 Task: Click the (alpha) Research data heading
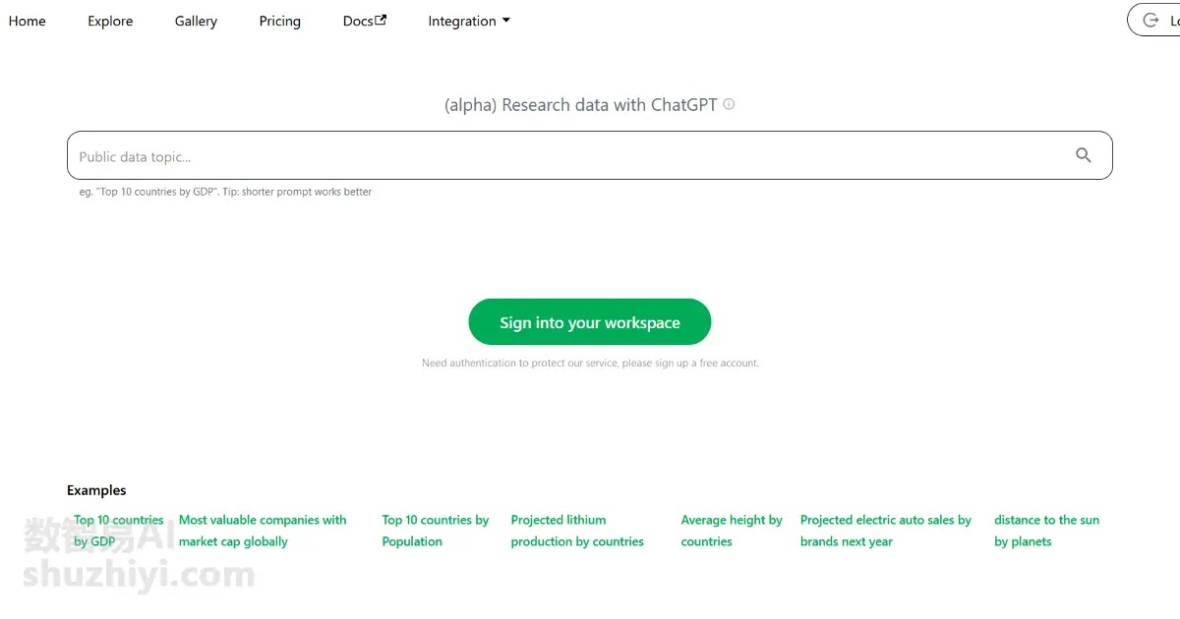[x=581, y=104]
